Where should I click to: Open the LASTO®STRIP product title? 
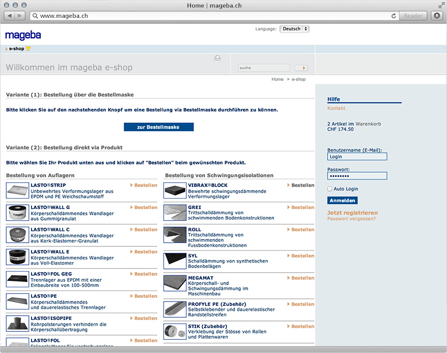(x=48, y=185)
